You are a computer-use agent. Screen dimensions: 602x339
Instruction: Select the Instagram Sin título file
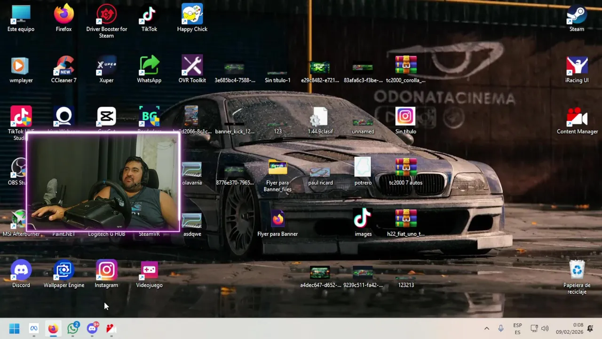(x=405, y=121)
